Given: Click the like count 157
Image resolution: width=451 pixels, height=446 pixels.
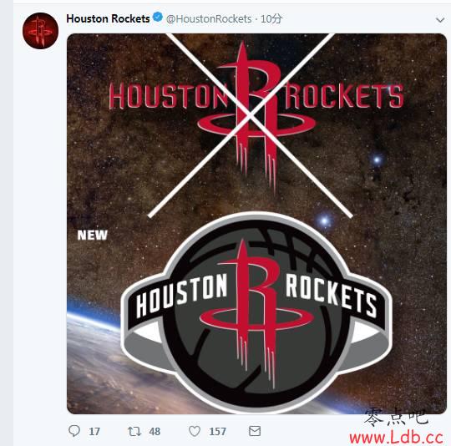Looking at the screenshot, I should tap(217, 432).
